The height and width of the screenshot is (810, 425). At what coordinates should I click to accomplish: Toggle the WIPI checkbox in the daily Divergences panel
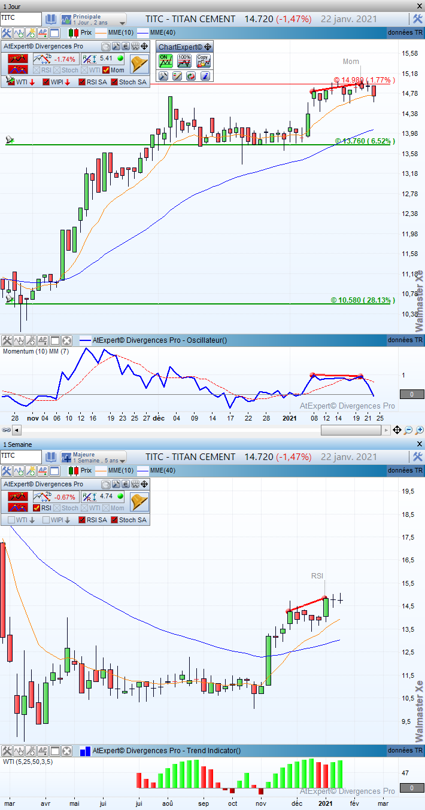tap(46, 82)
